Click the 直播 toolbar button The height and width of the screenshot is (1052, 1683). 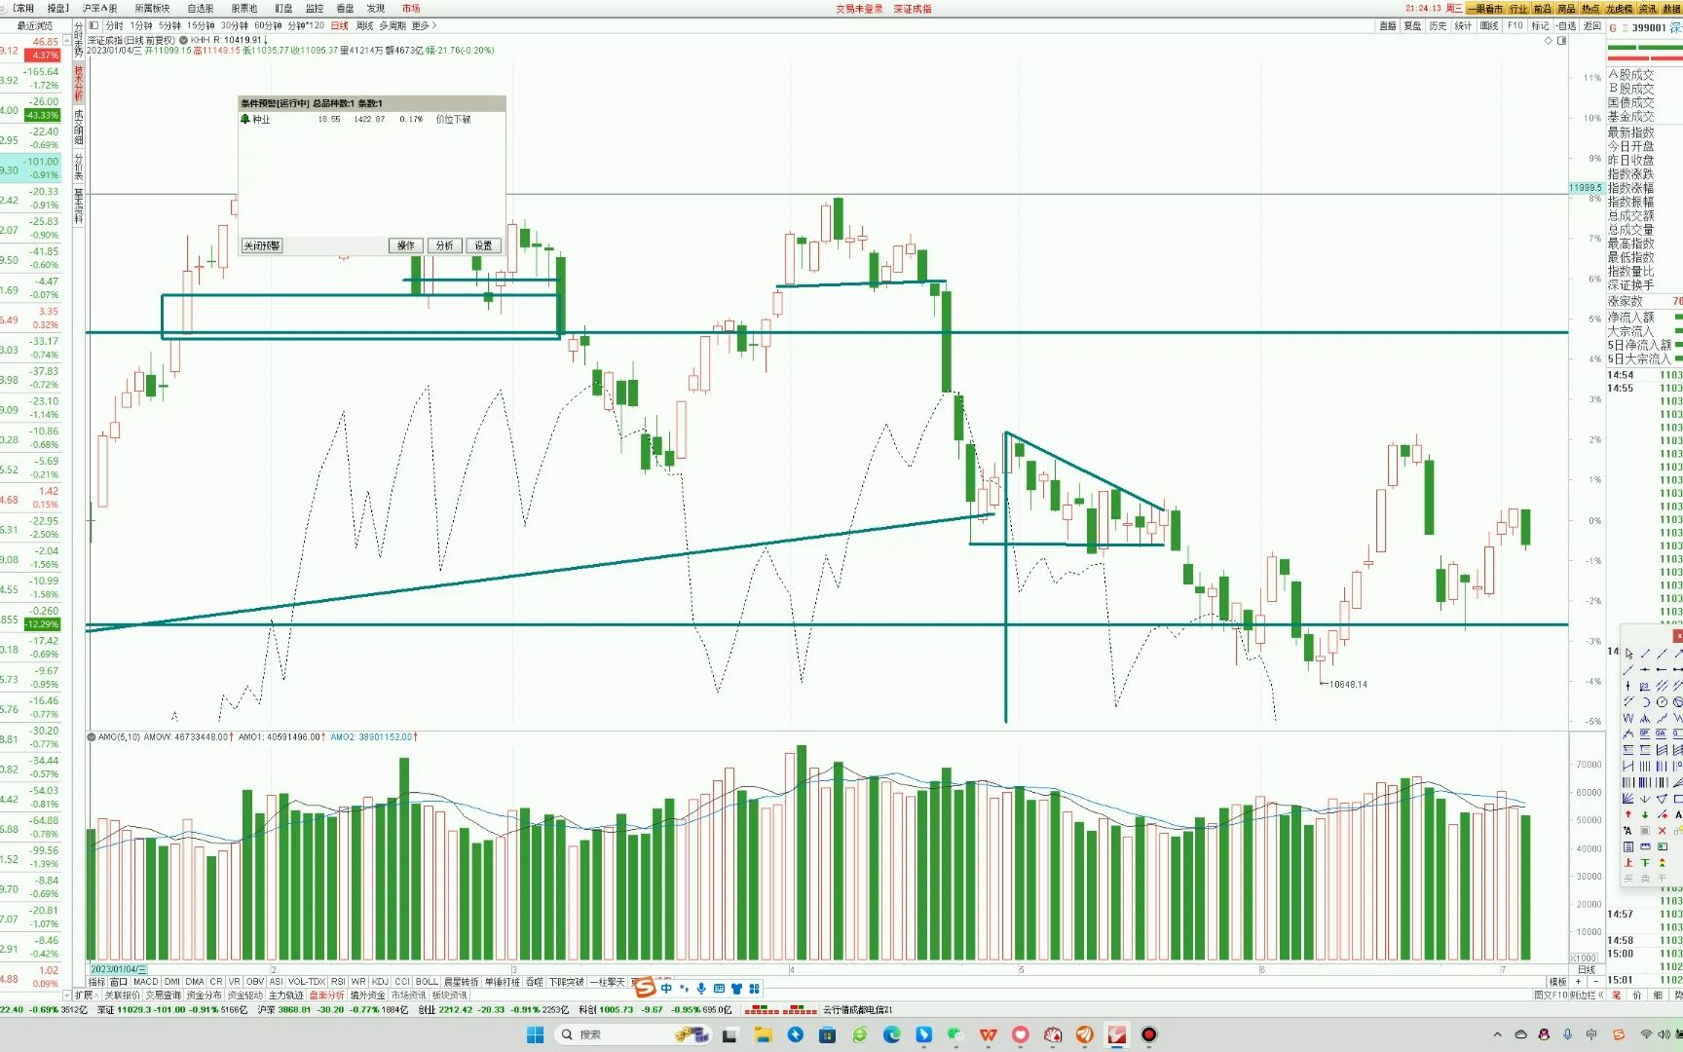(x=1388, y=25)
